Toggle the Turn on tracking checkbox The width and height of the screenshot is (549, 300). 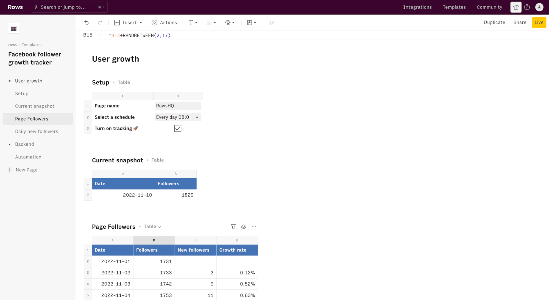tap(178, 128)
